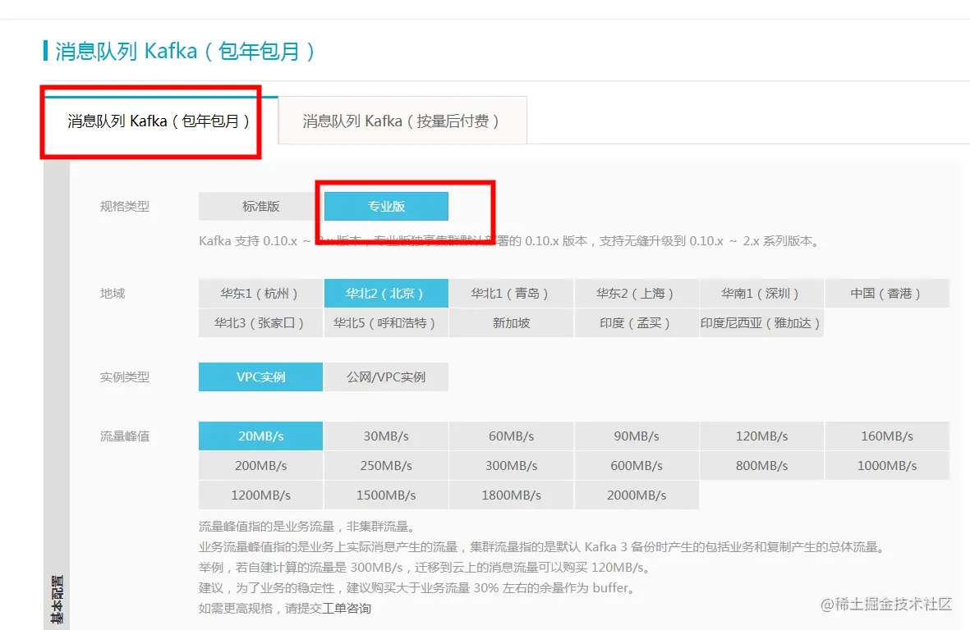
Task: Select the 包年包月 Kafka tab
Action: (x=159, y=121)
